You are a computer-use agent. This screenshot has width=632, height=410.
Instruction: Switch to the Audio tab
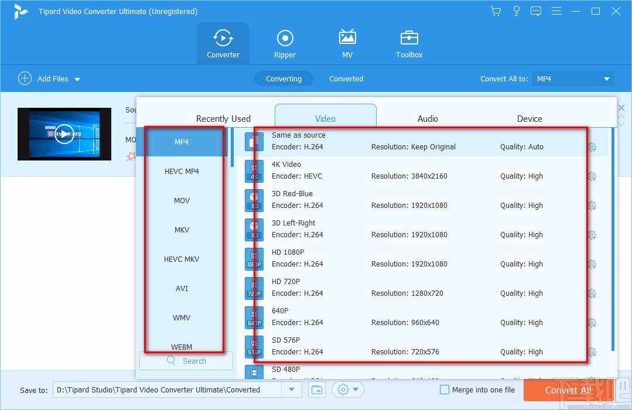[428, 118]
